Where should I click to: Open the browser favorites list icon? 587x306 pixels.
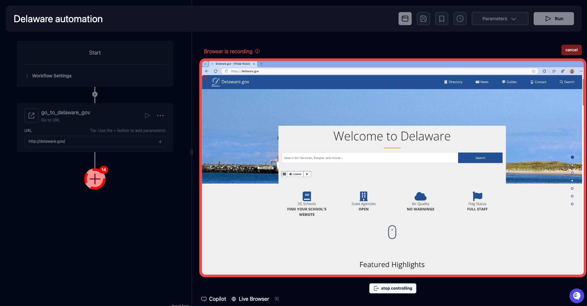tap(554, 71)
